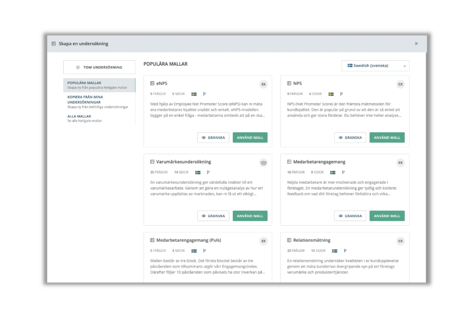Screen dimensions: 475x323
Task: Click the logic branch icon on Varumärkesundersökning card
Action: coord(208,172)
